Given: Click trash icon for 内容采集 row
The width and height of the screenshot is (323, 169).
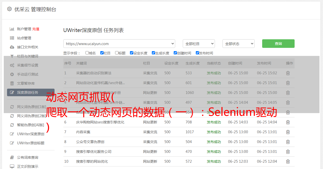Looking at the screenshot, I should [x=288, y=132].
